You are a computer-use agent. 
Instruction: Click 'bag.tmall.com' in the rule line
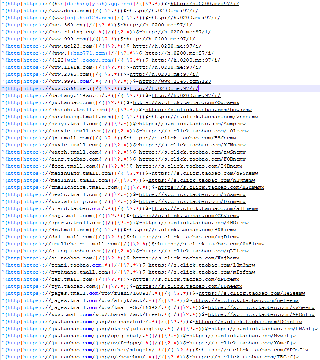72,216
